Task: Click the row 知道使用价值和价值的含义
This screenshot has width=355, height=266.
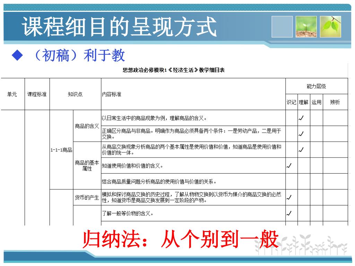Action: [193, 166]
